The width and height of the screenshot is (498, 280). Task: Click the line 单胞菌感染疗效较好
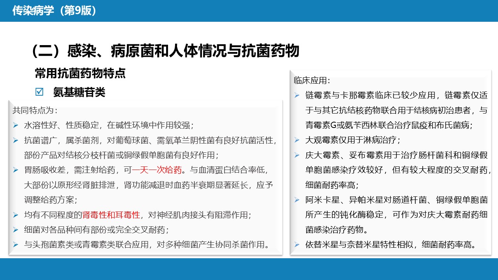pyautogui.click(x=398, y=170)
